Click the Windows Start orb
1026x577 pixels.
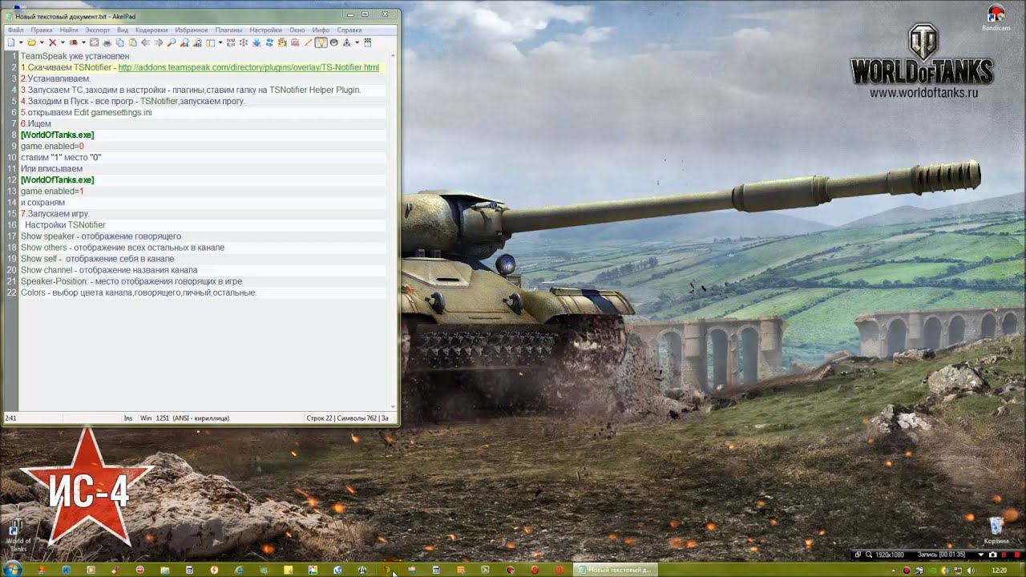pos(12,570)
